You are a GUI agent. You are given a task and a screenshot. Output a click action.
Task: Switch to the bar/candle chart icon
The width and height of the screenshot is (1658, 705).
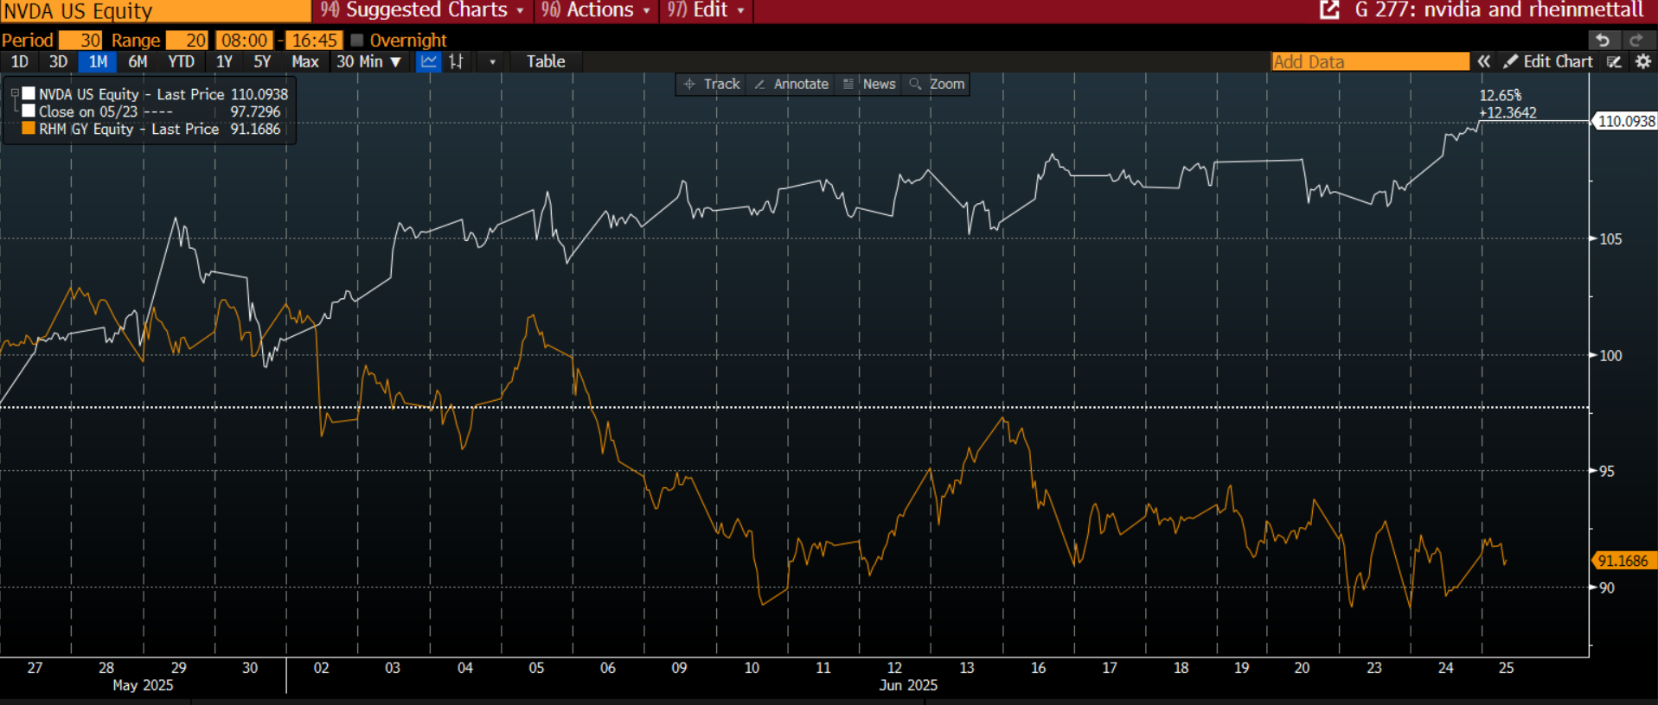pyautogui.click(x=456, y=61)
